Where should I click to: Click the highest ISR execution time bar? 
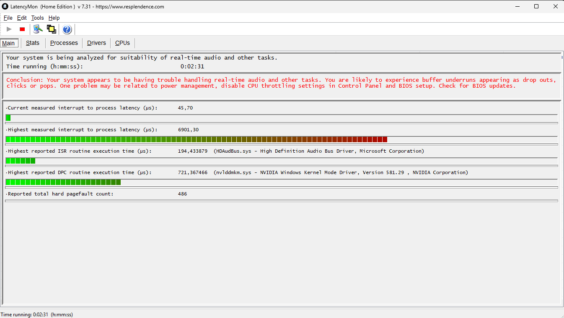pos(282,161)
